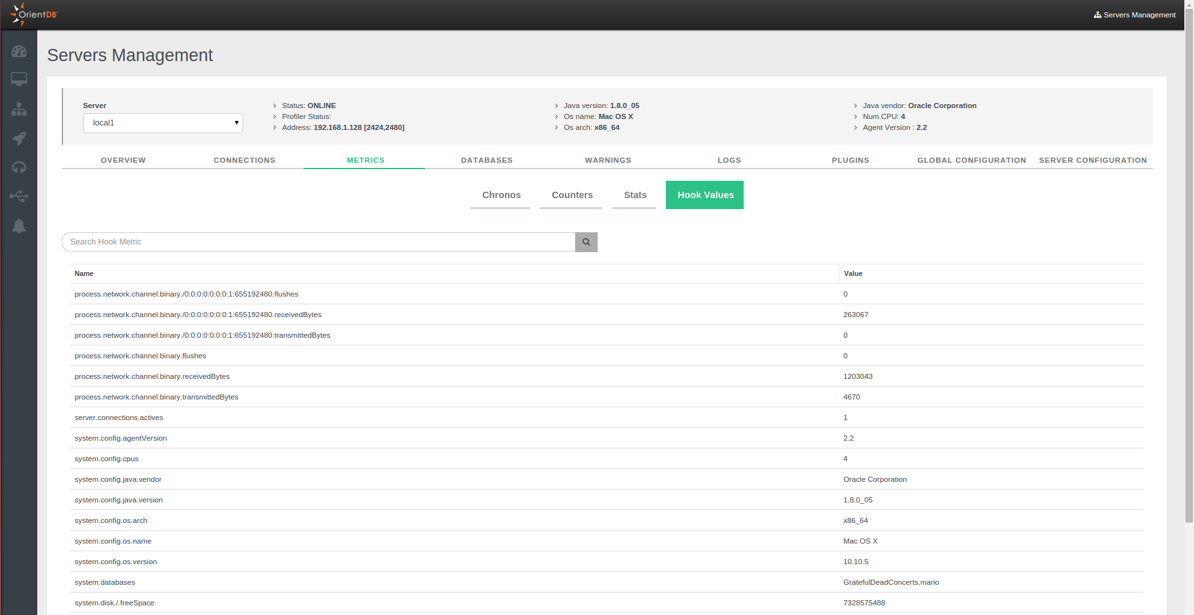Select the server.connections.actives metric
Viewport: 1194px width, 615px height.
coord(119,418)
